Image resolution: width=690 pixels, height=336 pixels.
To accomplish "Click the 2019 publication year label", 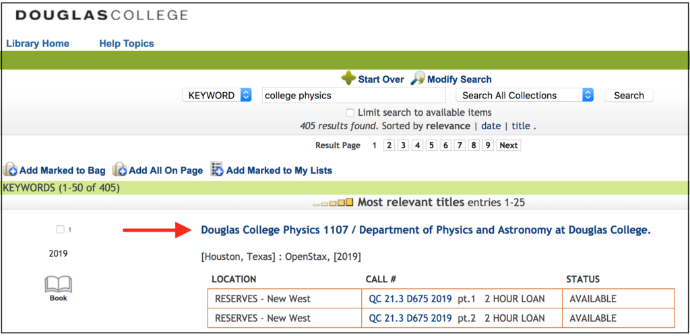I will click(x=58, y=254).
